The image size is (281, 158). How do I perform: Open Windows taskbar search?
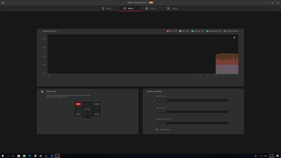click(x=8, y=156)
